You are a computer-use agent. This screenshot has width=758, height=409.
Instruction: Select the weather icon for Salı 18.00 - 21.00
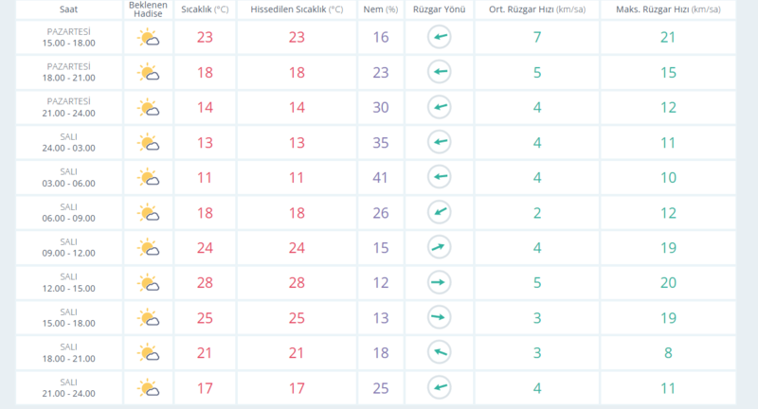148,353
